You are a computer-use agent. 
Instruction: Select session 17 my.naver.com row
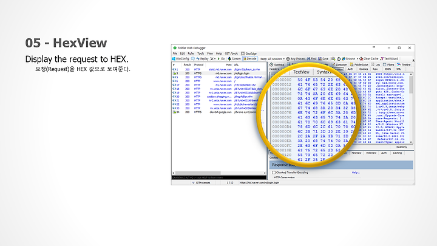tap(219, 85)
